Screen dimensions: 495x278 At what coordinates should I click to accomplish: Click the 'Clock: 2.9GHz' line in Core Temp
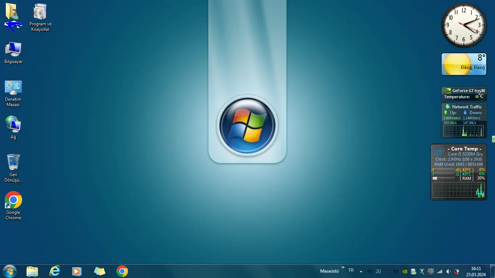(459, 159)
